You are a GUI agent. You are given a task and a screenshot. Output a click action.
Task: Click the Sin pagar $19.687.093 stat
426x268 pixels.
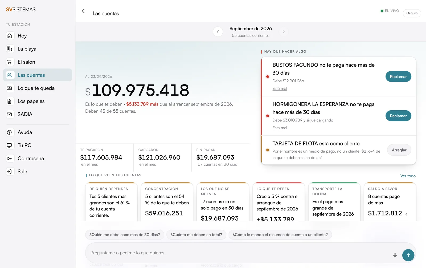click(220, 157)
